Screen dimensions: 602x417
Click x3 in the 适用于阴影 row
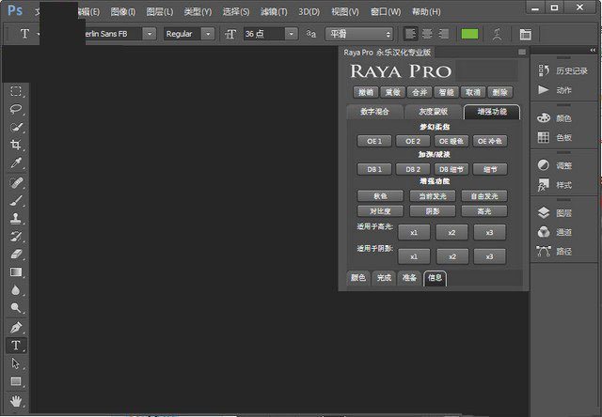[489, 256]
